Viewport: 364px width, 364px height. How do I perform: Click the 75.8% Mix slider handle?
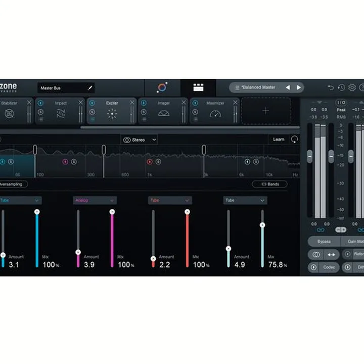(x=262, y=225)
